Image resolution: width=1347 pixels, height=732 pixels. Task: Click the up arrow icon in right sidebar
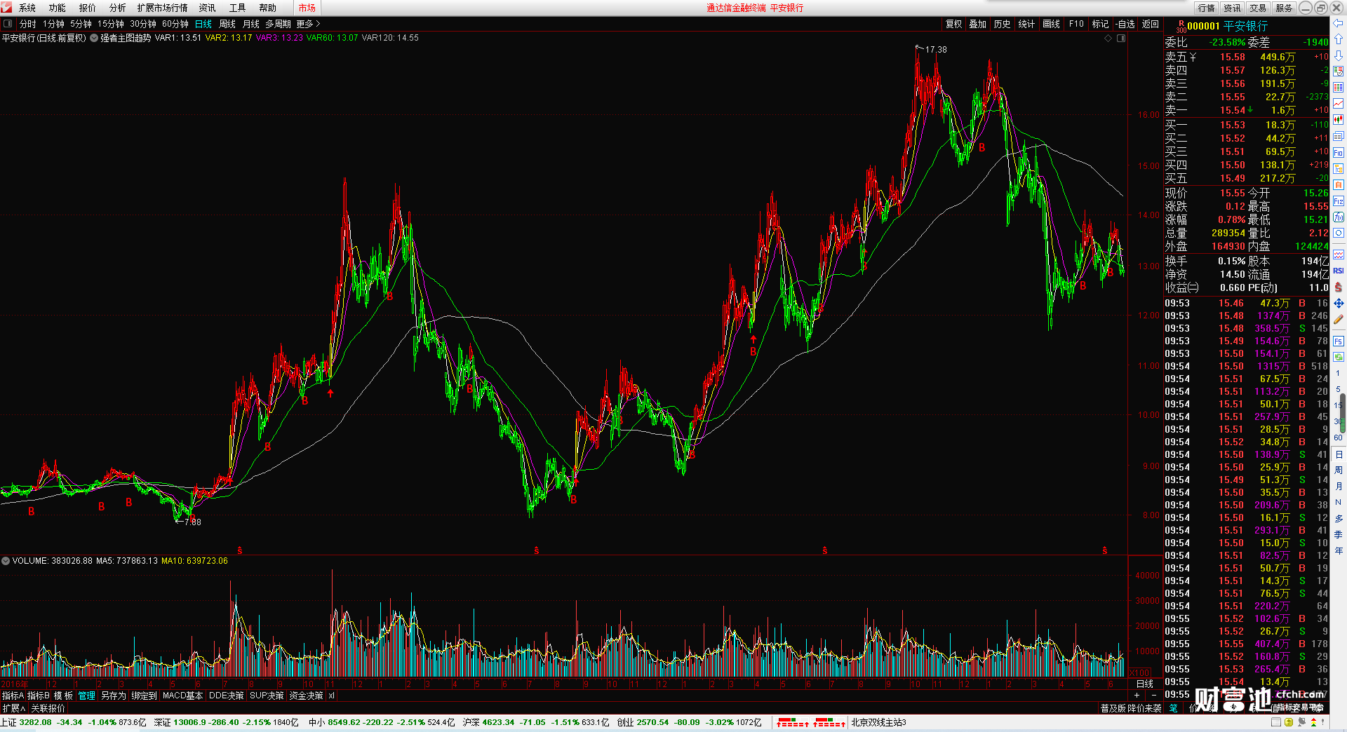pos(1339,39)
